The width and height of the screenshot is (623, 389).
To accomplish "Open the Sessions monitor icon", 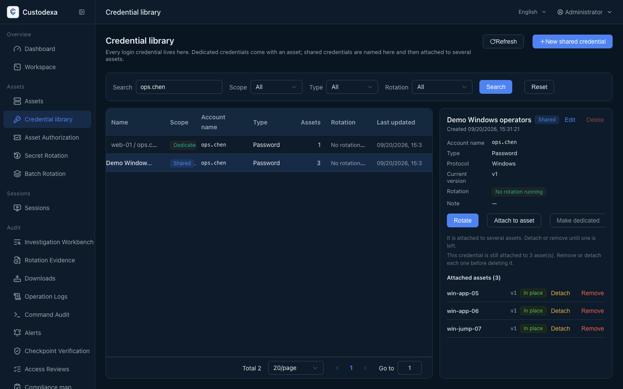I will [x=17, y=208].
